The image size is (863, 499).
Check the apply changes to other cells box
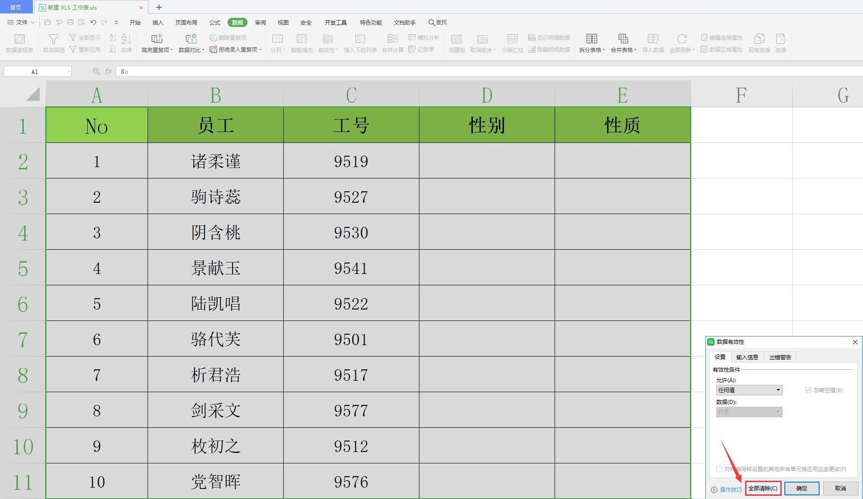click(x=720, y=469)
